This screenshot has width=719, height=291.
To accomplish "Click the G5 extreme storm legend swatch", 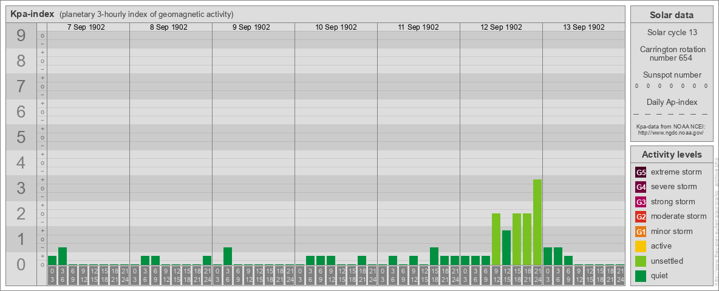I will pos(641,173).
